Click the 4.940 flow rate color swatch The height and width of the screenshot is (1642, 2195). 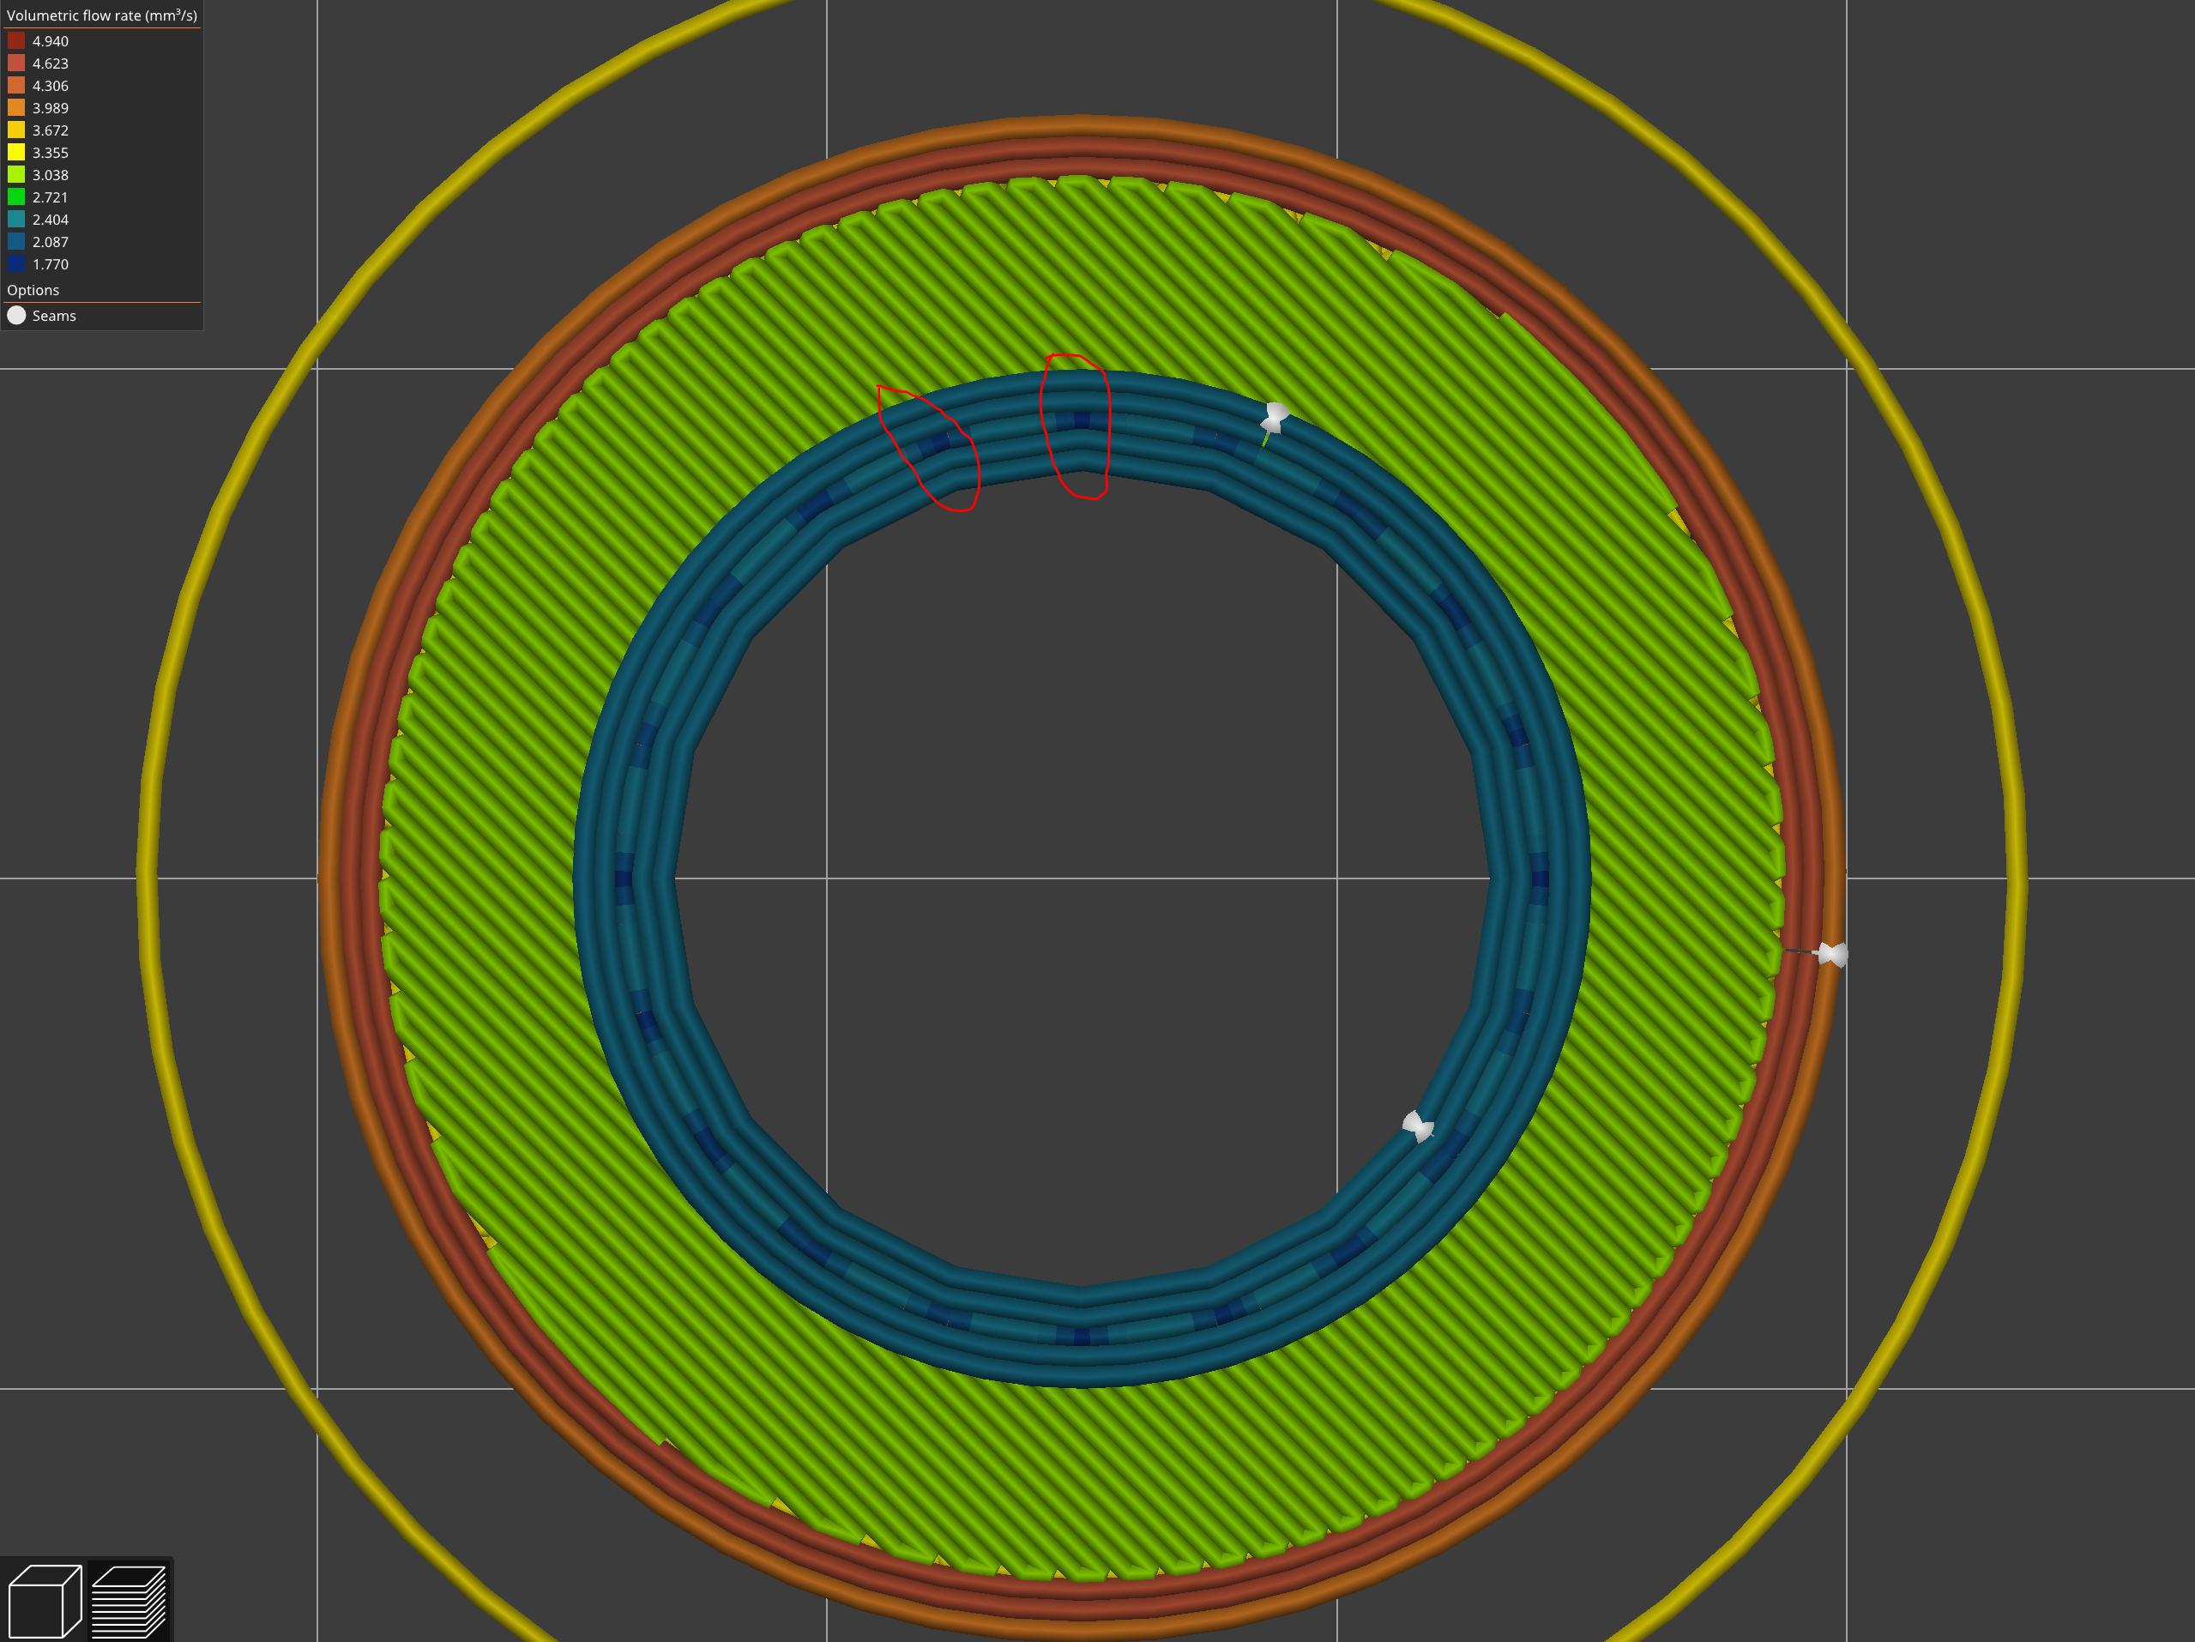tap(17, 40)
